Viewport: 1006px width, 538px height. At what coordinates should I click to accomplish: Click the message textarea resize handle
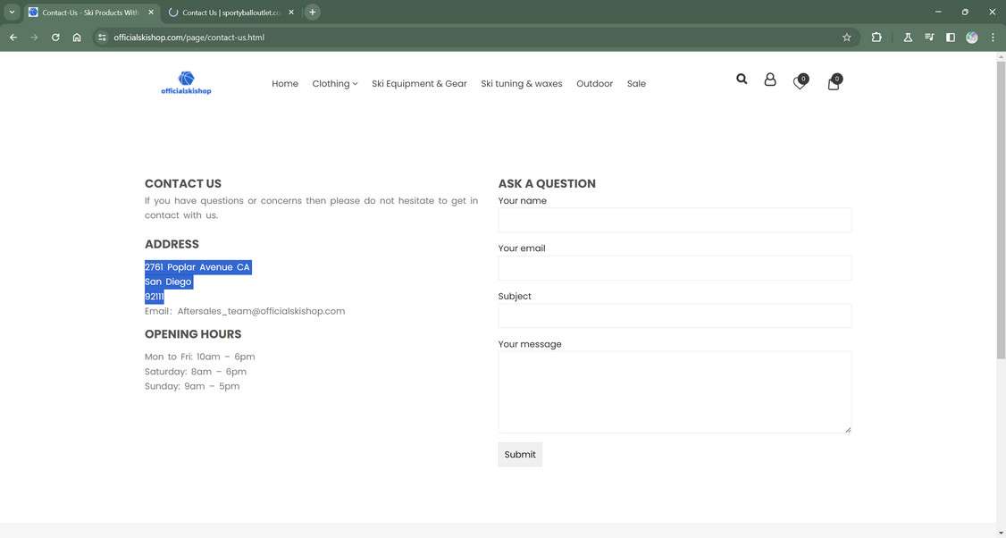point(848,430)
